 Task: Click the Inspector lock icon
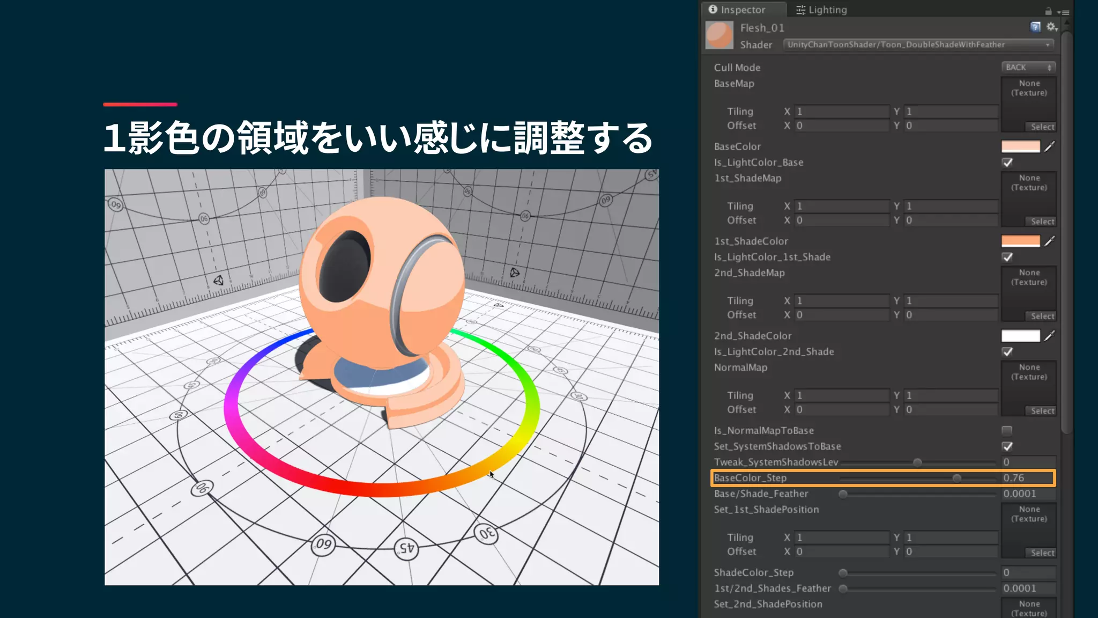coord(1048,11)
